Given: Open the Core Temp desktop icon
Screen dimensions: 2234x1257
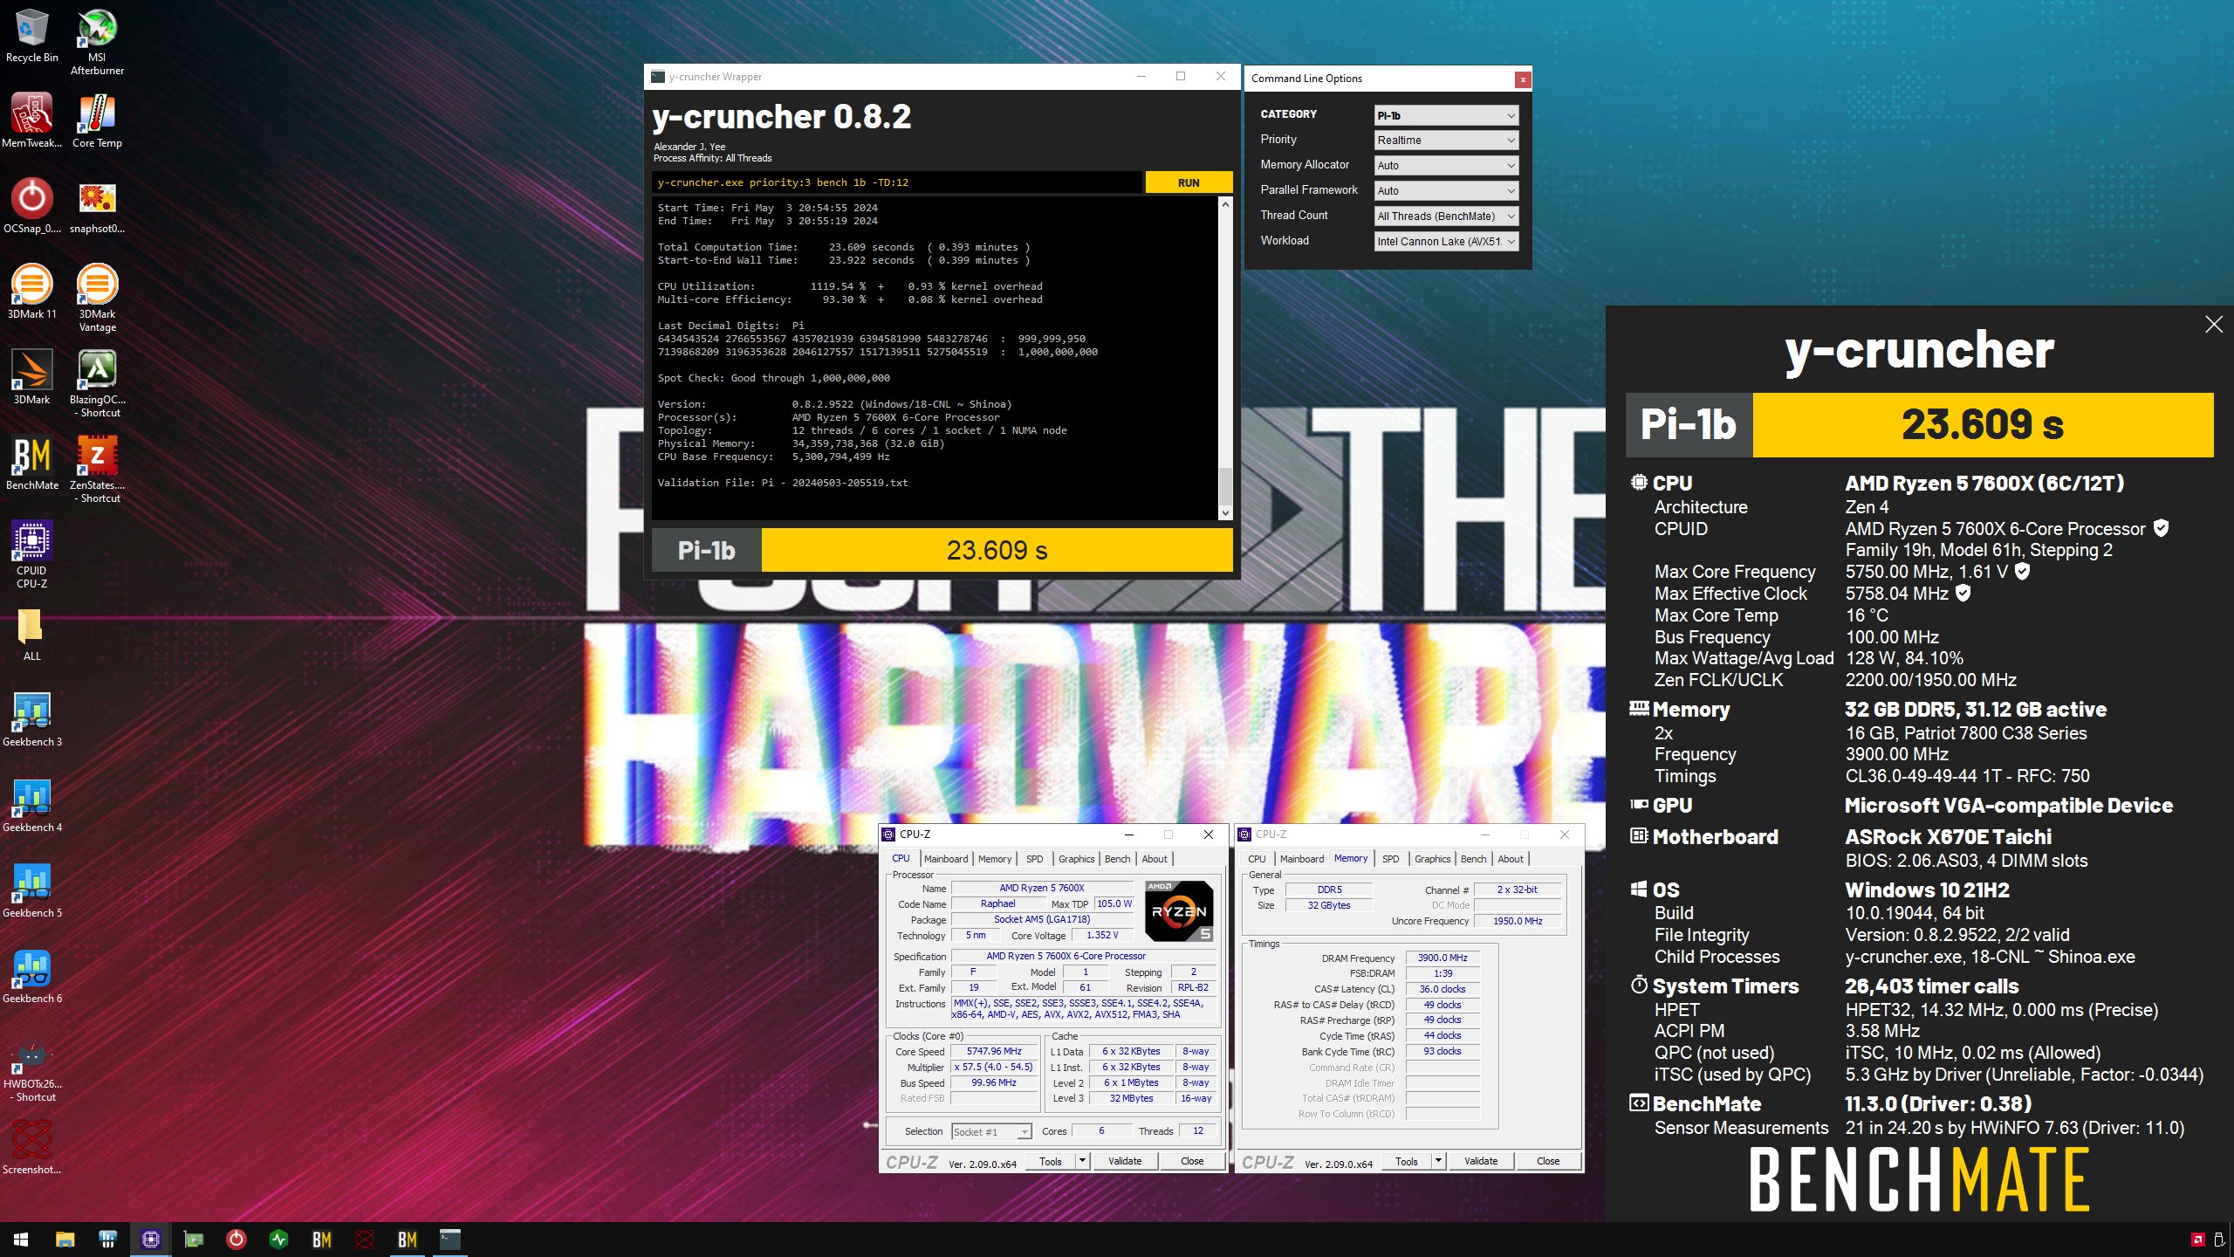Looking at the screenshot, I should [97, 120].
